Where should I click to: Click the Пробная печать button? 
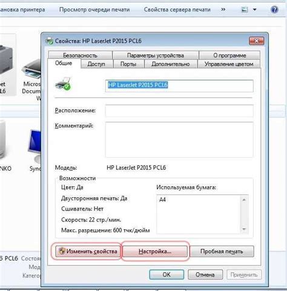(222, 251)
